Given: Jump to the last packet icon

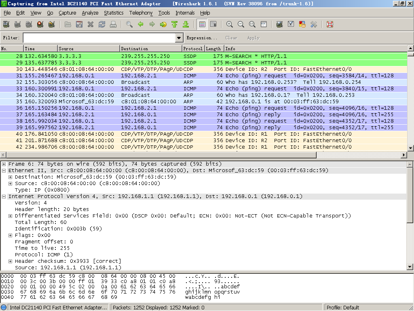Looking at the screenshot, I should tap(186, 24).
